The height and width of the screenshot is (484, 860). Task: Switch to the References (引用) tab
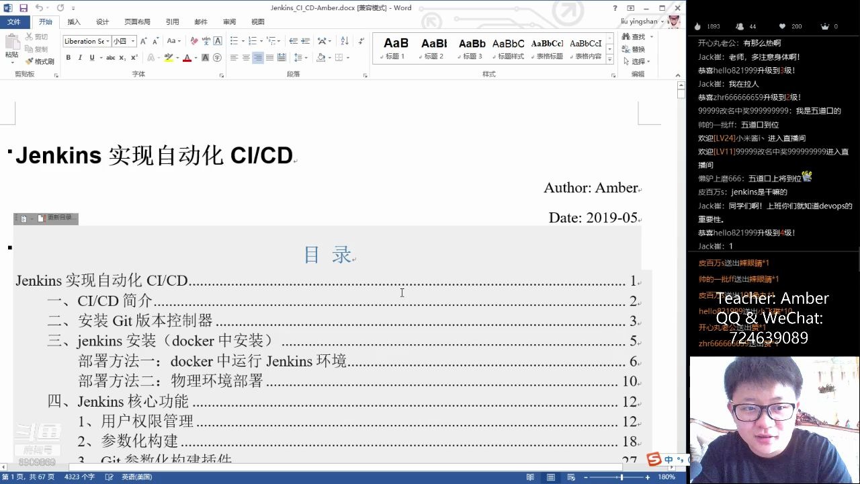[x=173, y=22]
